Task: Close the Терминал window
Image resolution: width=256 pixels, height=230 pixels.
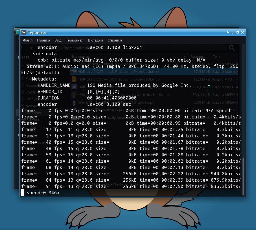Action: 243,32
